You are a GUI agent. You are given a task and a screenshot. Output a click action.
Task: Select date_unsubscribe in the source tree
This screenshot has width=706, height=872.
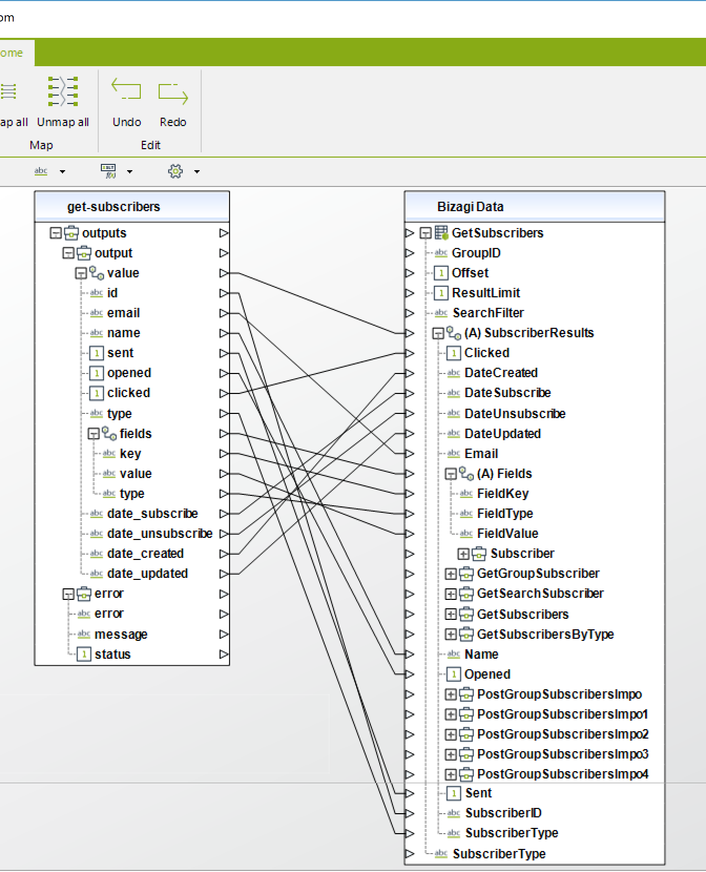coord(160,534)
